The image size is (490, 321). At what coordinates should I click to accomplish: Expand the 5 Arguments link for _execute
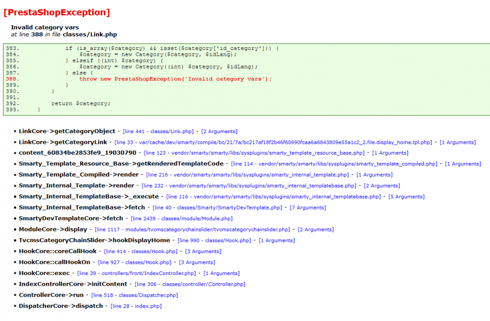click(407, 197)
